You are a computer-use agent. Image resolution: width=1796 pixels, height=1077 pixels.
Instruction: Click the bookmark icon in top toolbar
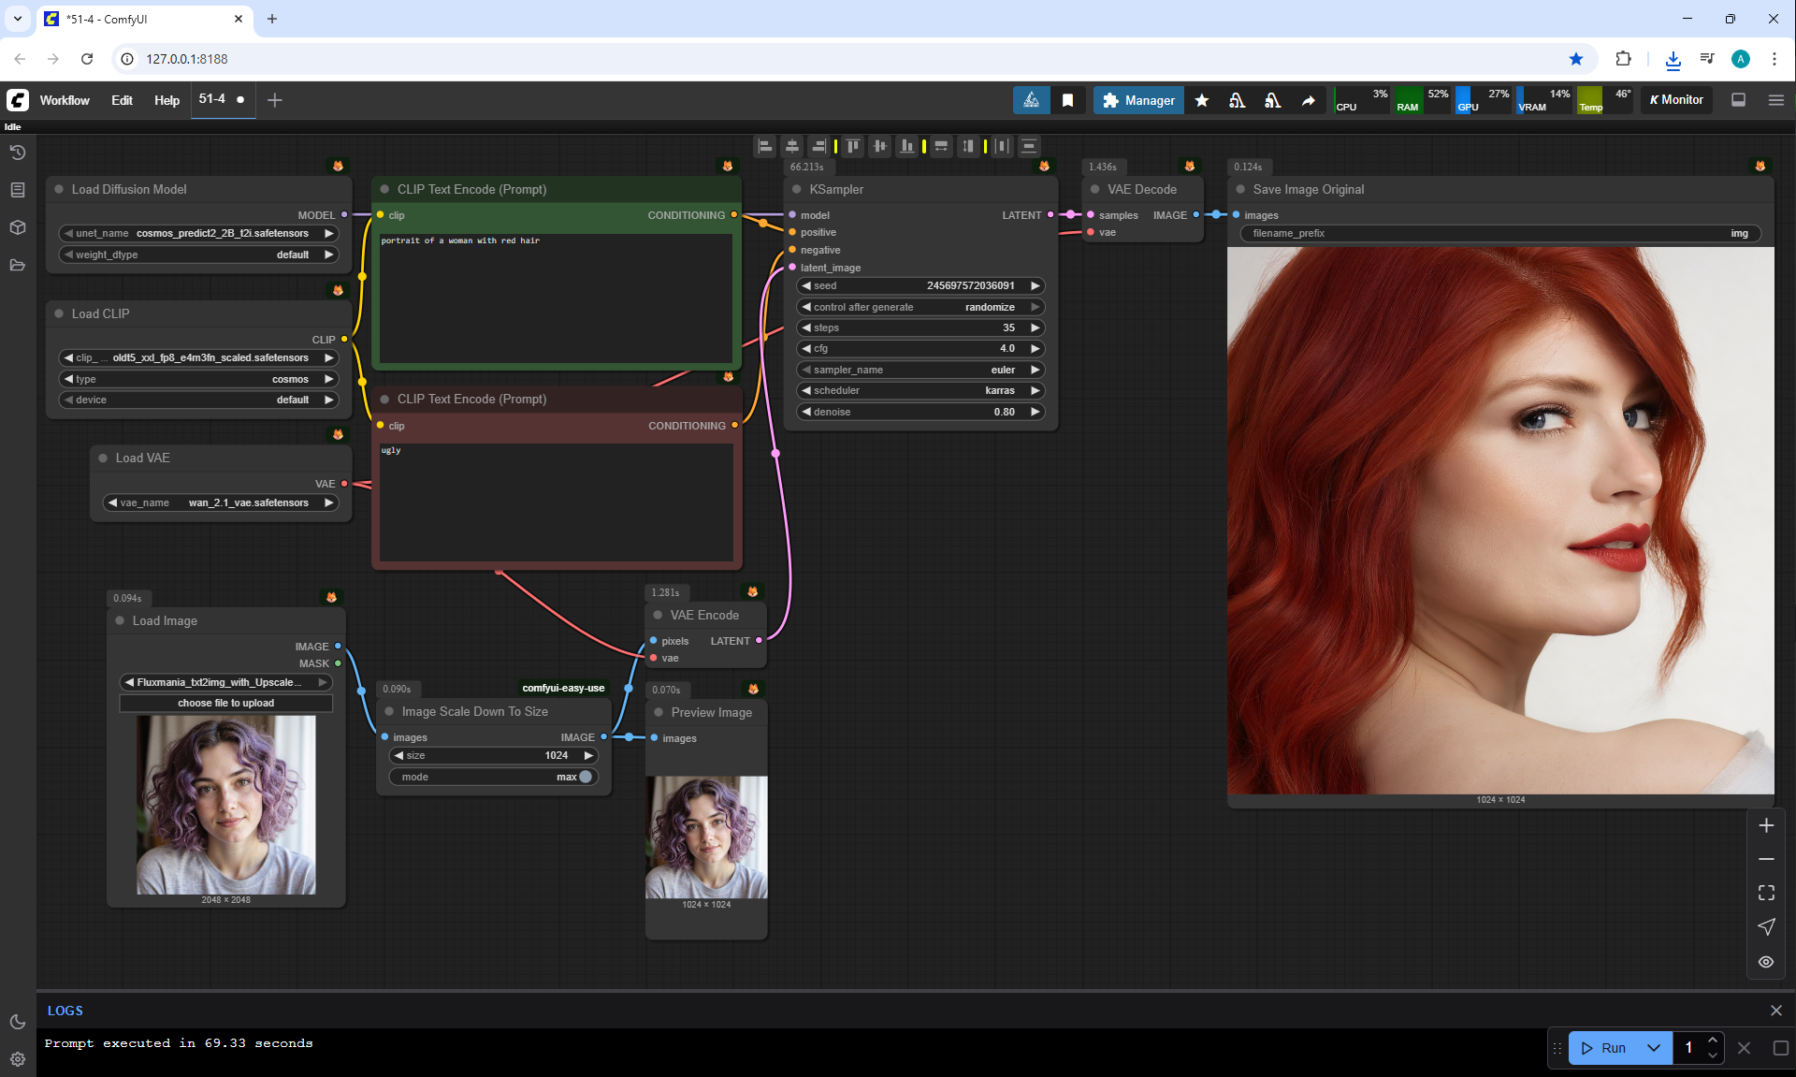(x=1067, y=100)
